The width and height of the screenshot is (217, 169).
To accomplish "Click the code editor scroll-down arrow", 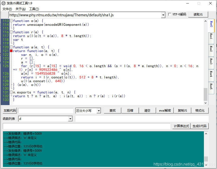I will point(205,103).
